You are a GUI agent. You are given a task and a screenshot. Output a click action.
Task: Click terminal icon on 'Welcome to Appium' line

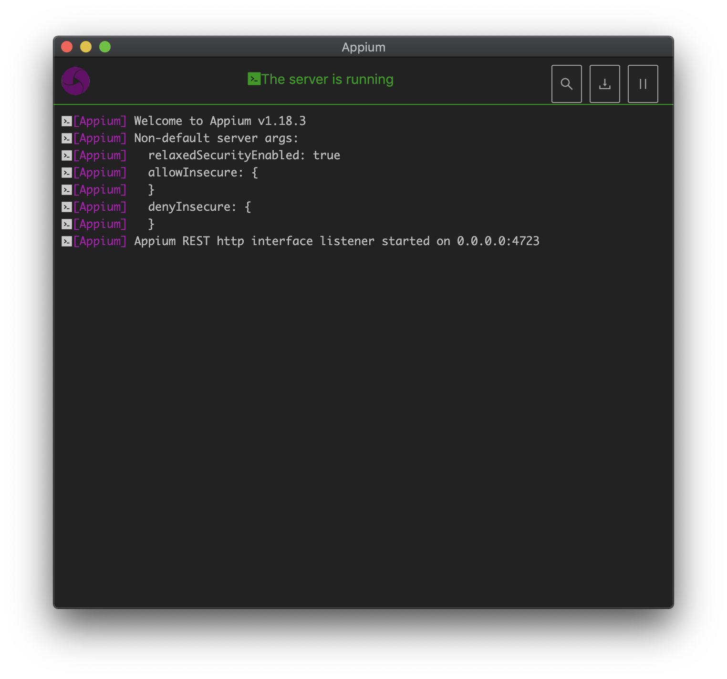[x=67, y=121]
